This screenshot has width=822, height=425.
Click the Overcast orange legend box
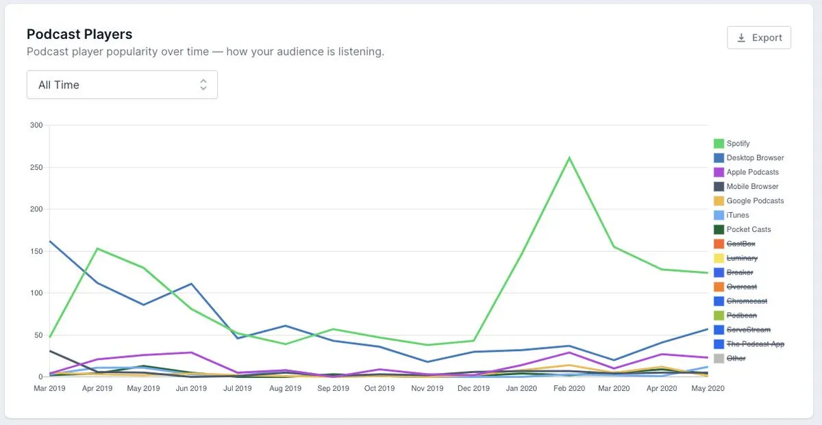(x=719, y=287)
